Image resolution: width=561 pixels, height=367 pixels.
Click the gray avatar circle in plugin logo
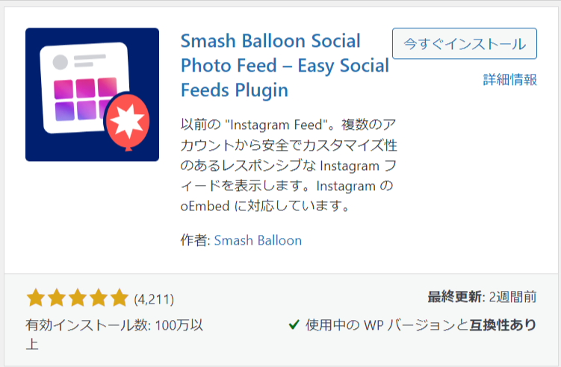point(61,62)
